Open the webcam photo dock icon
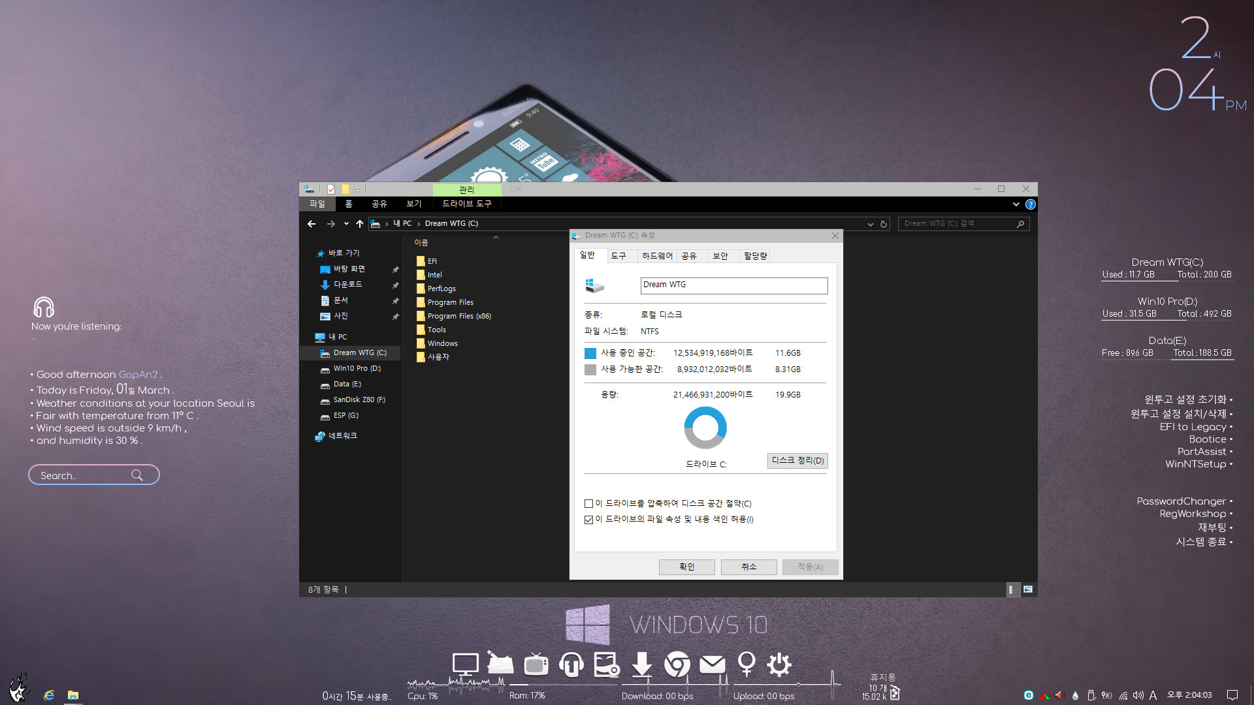This screenshot has width=1254, height=705. click(606, 665)
